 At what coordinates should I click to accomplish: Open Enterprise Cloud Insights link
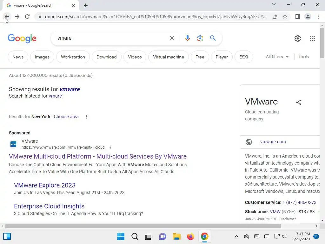[x=49, y=206]
